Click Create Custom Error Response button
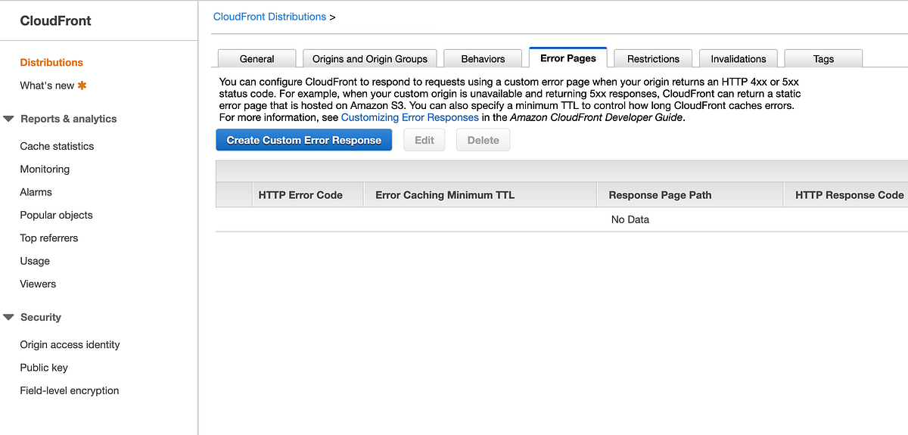This screenshot has width=908, height=435. pyautogui.click(x=304, y=140)
